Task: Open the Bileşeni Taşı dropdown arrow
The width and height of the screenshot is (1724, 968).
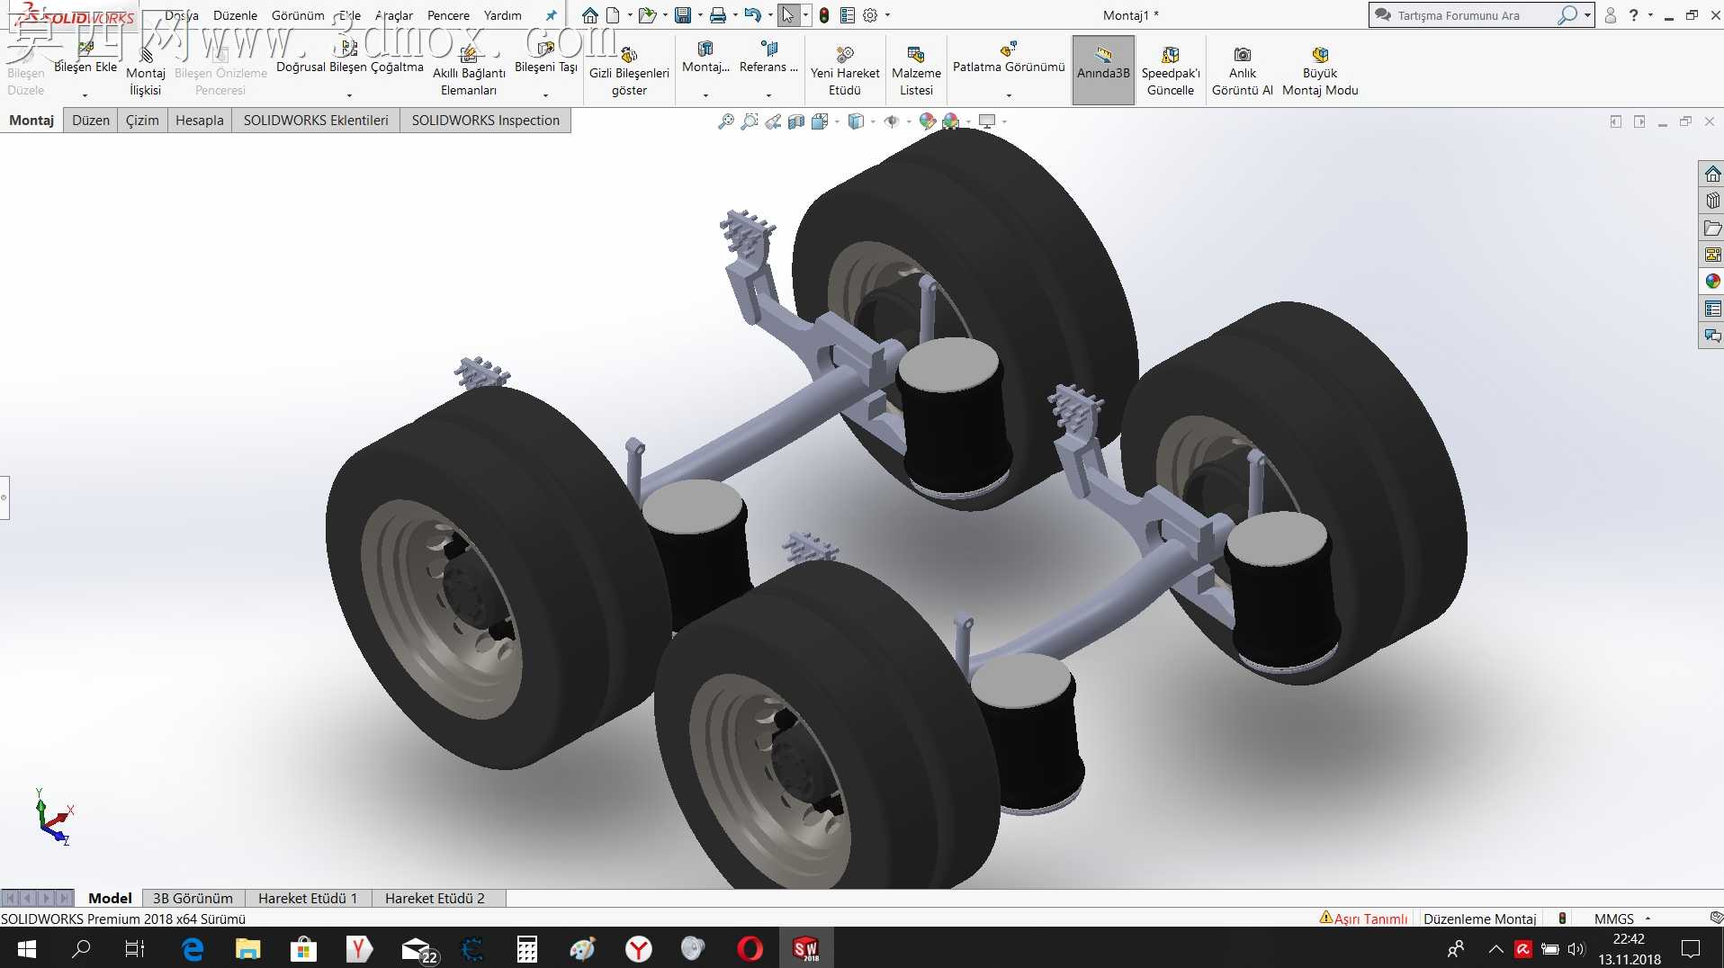Action: click(x=545, y=95)
